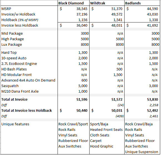Click the High Package row label

(x=13, y=39)
